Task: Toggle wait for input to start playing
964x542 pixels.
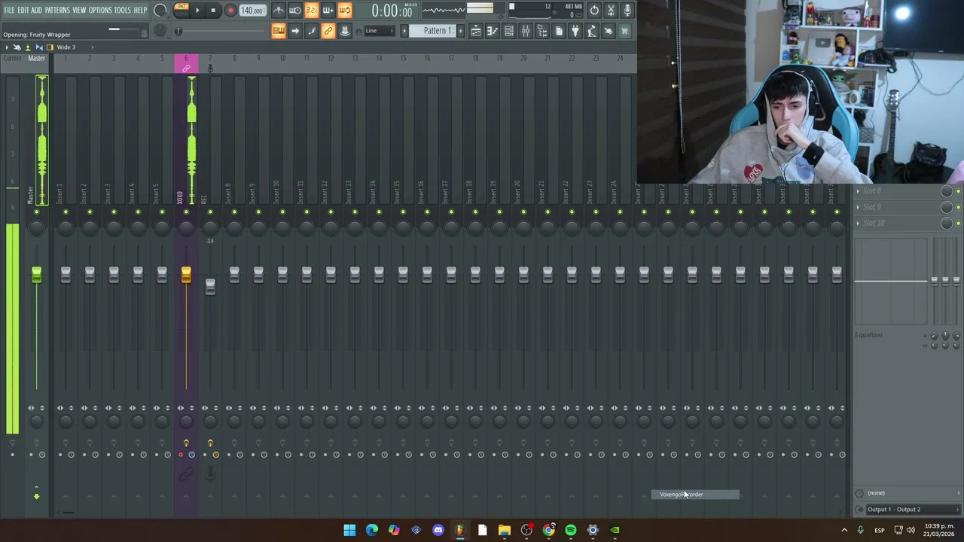Action: coord(295,11)
